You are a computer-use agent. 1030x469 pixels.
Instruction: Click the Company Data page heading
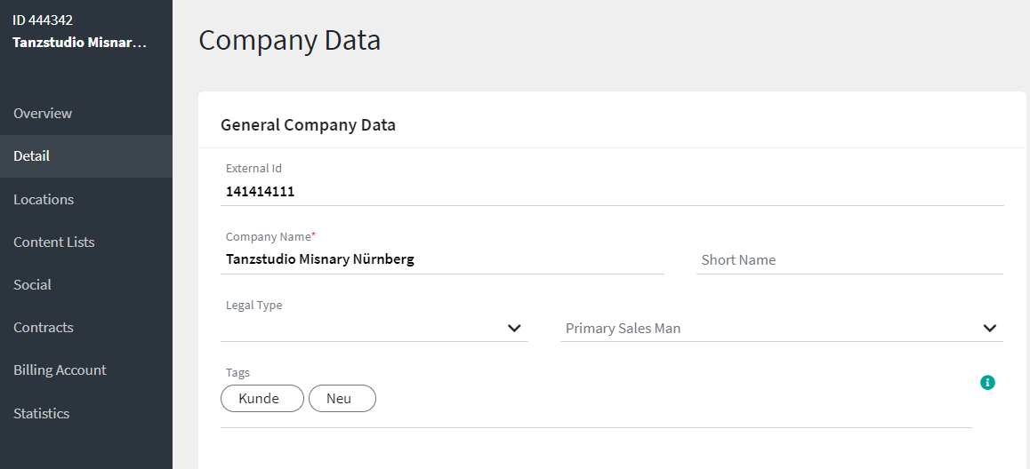289,40
